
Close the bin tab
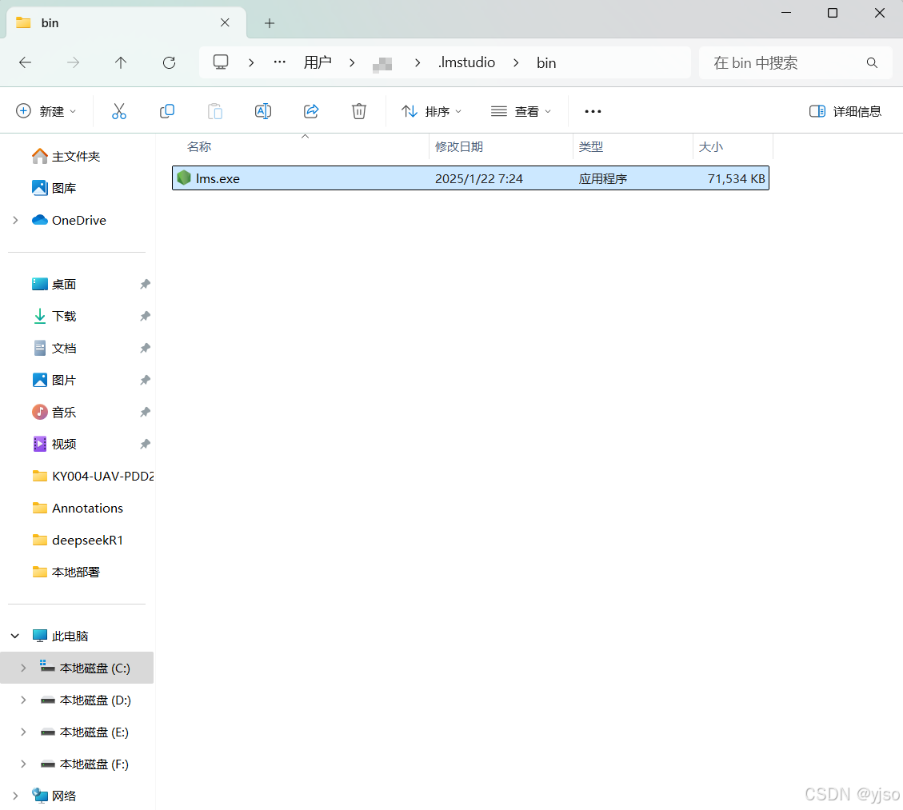pyautogui.click(x=225, y=22)
